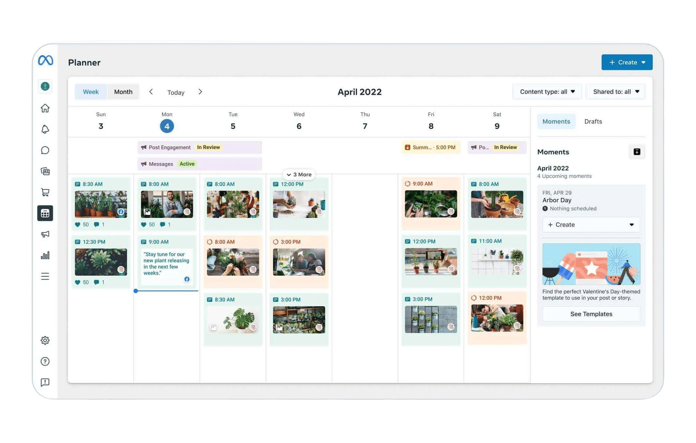Go to previous week arrow

coord(151,92)
